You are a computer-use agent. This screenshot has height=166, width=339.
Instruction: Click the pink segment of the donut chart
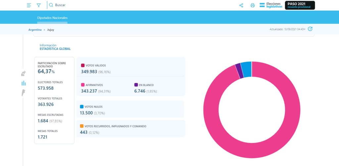(x=252, y=150)
